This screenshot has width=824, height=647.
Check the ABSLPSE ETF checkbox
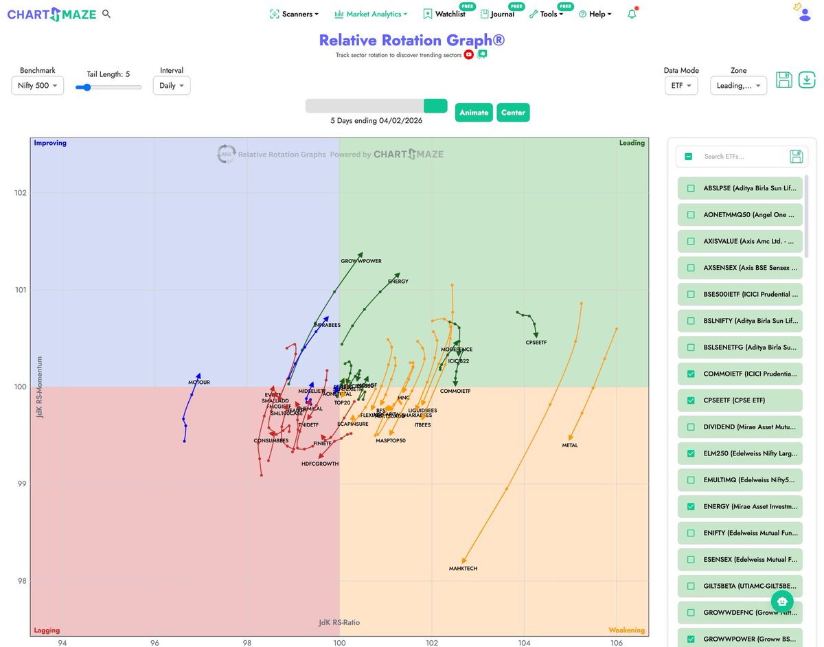[691, 188]
